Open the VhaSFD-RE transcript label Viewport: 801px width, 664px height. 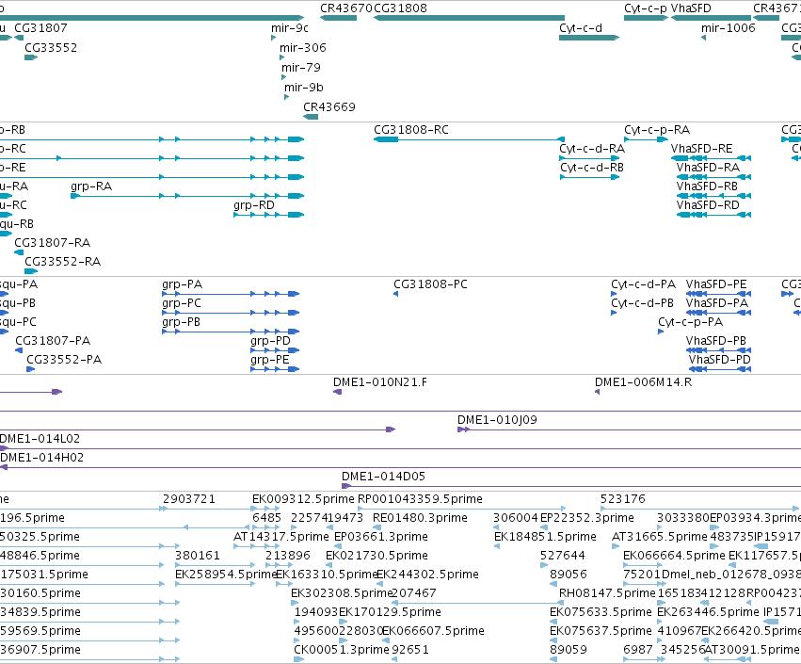point(702,149)
